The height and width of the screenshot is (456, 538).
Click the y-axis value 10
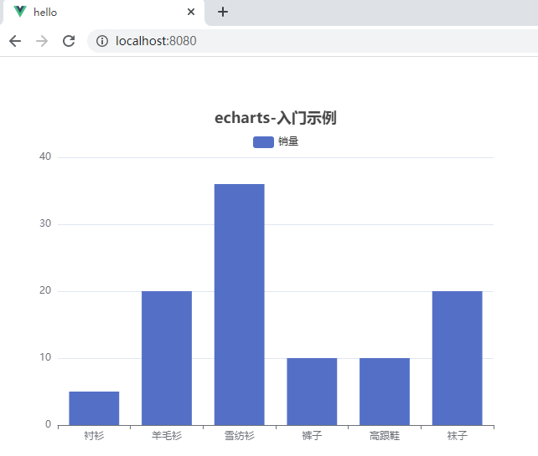point(45,357)
